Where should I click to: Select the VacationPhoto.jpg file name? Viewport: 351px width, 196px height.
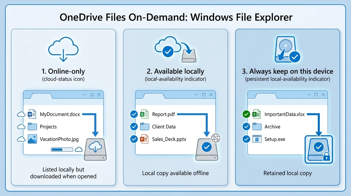pos(59,139)
